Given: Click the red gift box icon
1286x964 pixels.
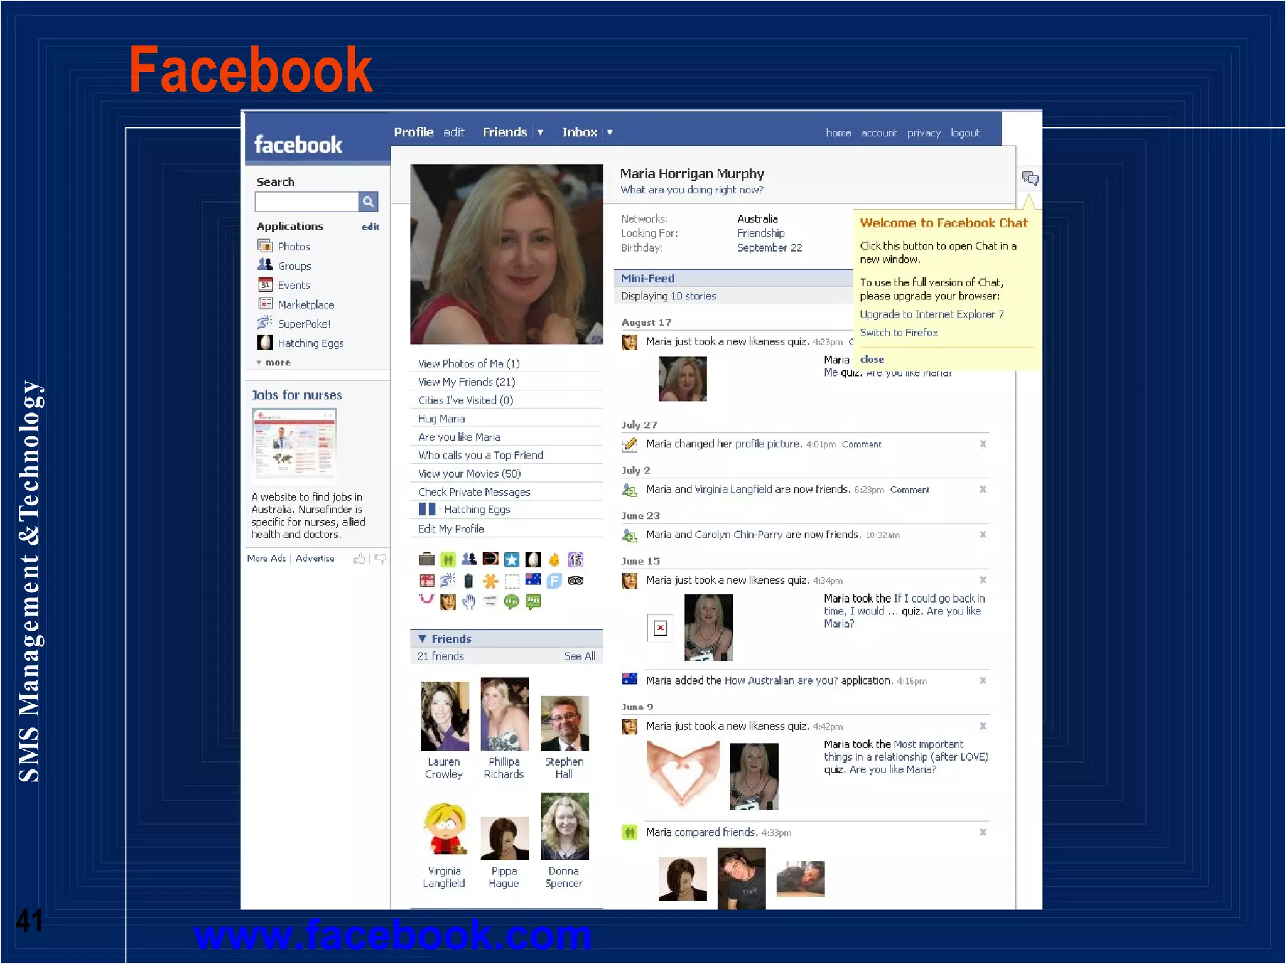Looking at the screenshot, I should click(x=426, y=581).
